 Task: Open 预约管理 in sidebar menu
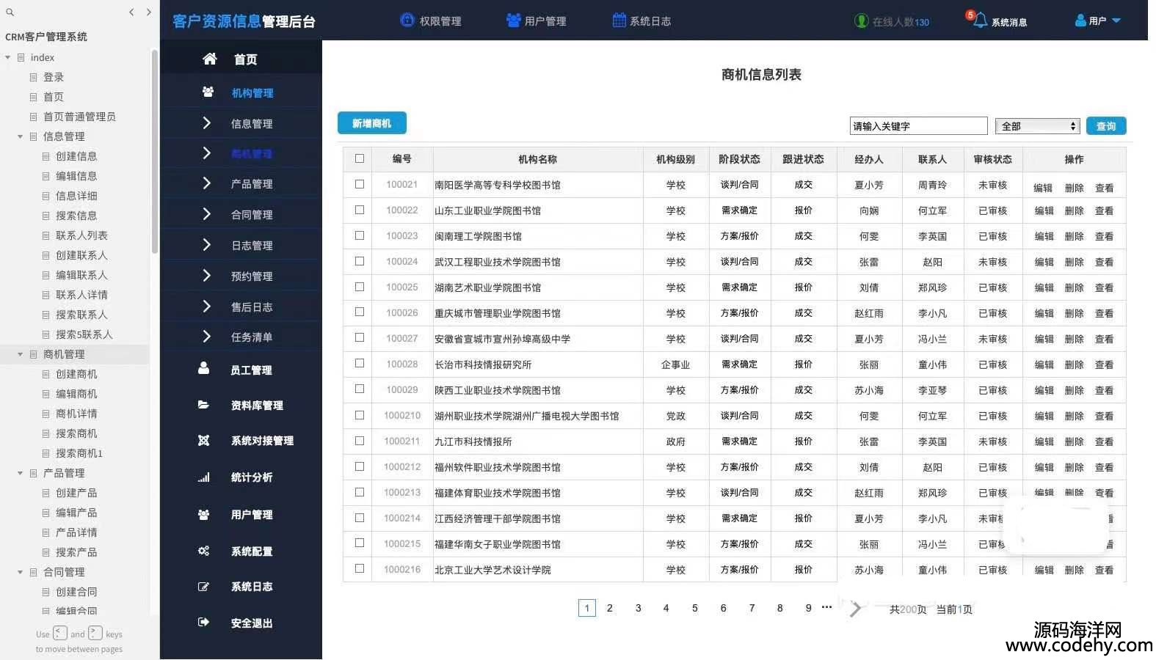pyautogui.click(x=252, y=276)
